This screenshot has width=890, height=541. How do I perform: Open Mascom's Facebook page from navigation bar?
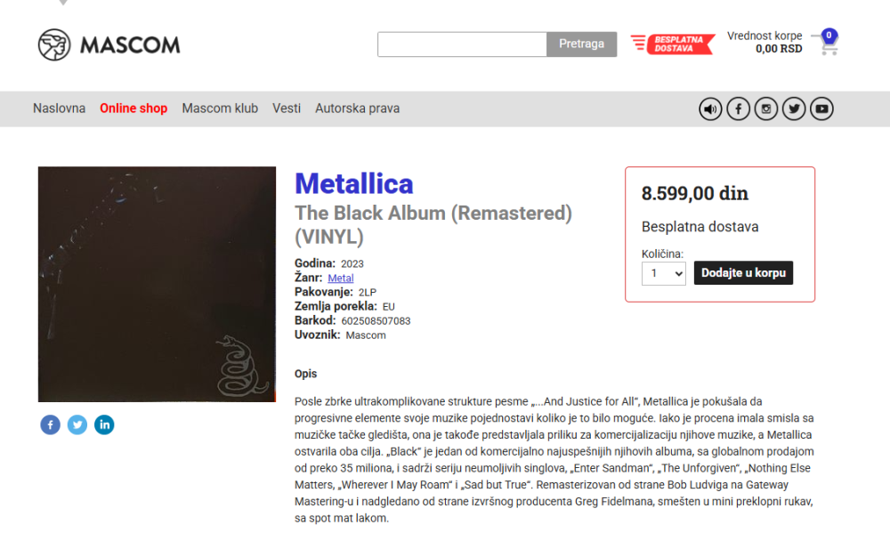coord(738,109)
